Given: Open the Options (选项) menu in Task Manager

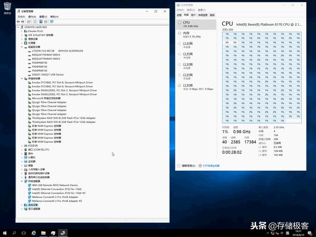Looking at the screenshot, I should (x=191, y=10).
